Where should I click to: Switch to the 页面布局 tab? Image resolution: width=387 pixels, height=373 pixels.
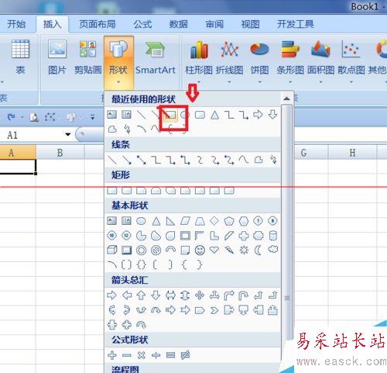[x=98, y=24]
